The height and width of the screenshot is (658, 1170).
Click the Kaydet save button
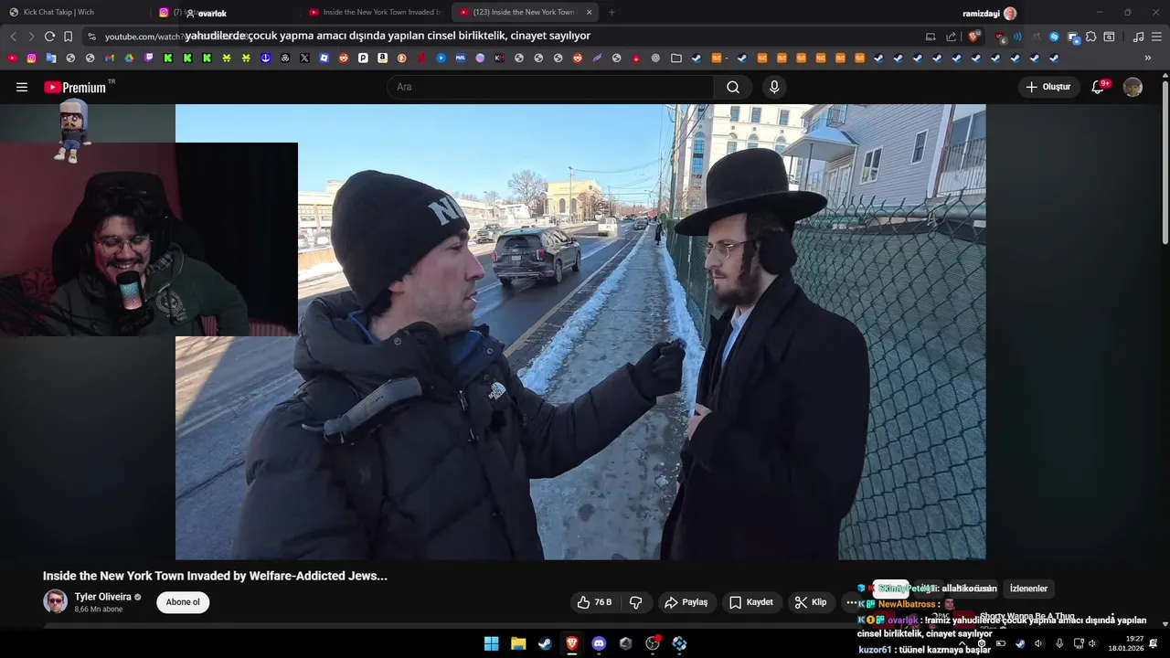[751, 602]
